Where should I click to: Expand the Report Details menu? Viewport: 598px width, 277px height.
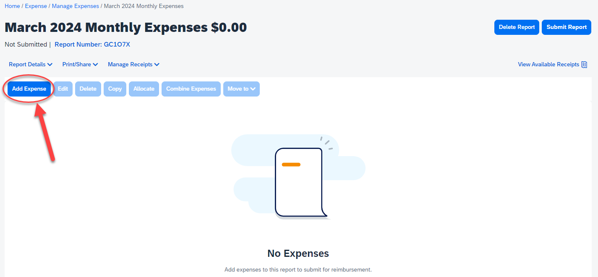click(31, 65)
